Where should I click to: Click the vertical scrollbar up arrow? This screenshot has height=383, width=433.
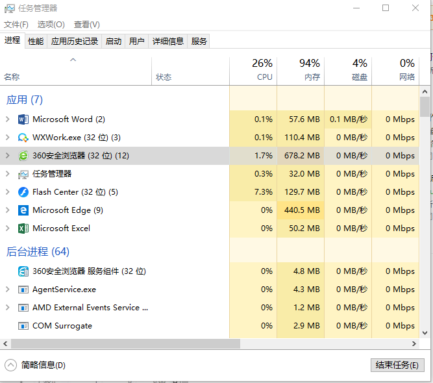425,92
